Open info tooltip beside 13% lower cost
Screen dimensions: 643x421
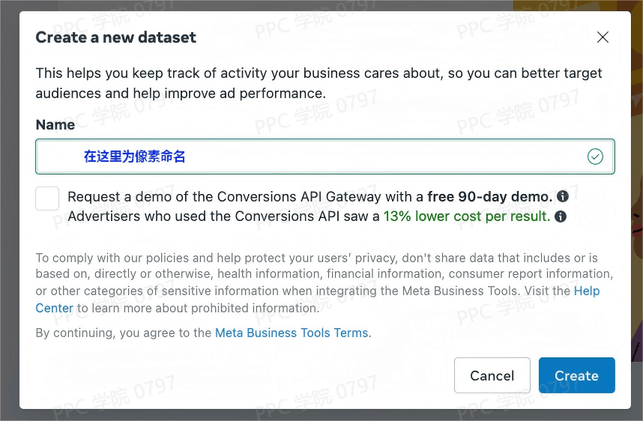[560, 216]
